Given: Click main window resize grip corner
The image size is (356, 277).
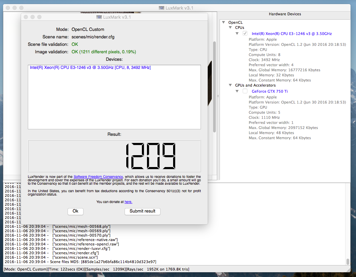Looking at the screenshot, I should 349,270.
